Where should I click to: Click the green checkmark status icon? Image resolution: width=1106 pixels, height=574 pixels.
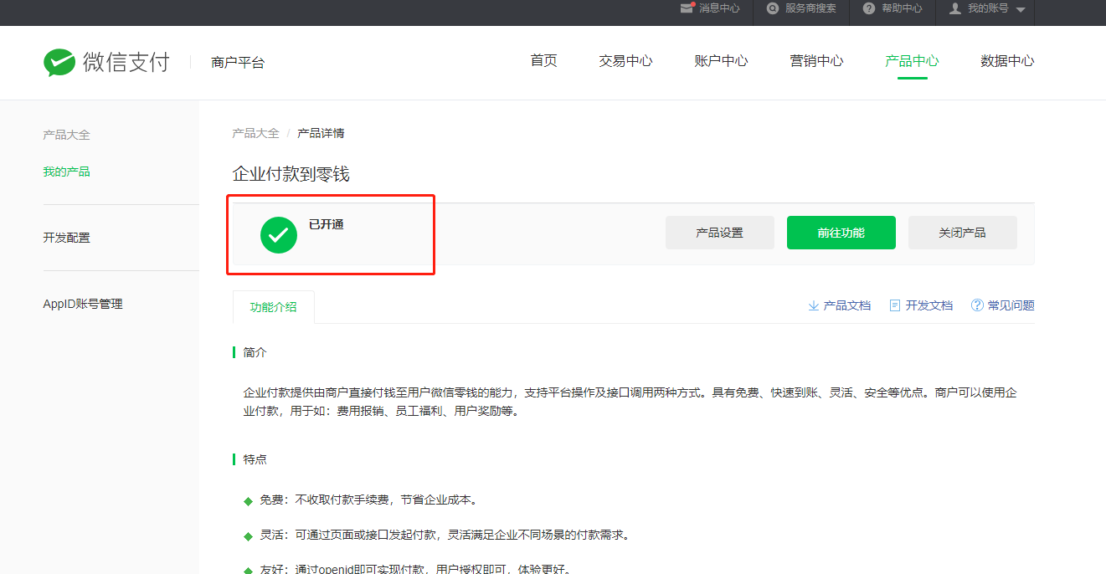point(279,235)
